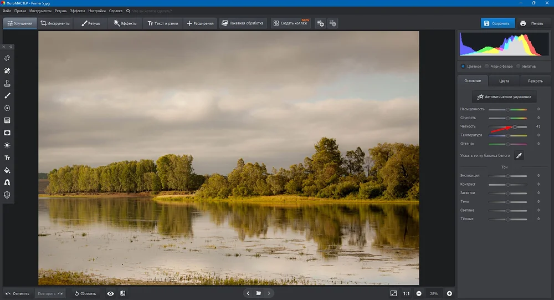Click the Насыщенность slider handle
Viewport: 554px width, 300px height.
(507, 109)
